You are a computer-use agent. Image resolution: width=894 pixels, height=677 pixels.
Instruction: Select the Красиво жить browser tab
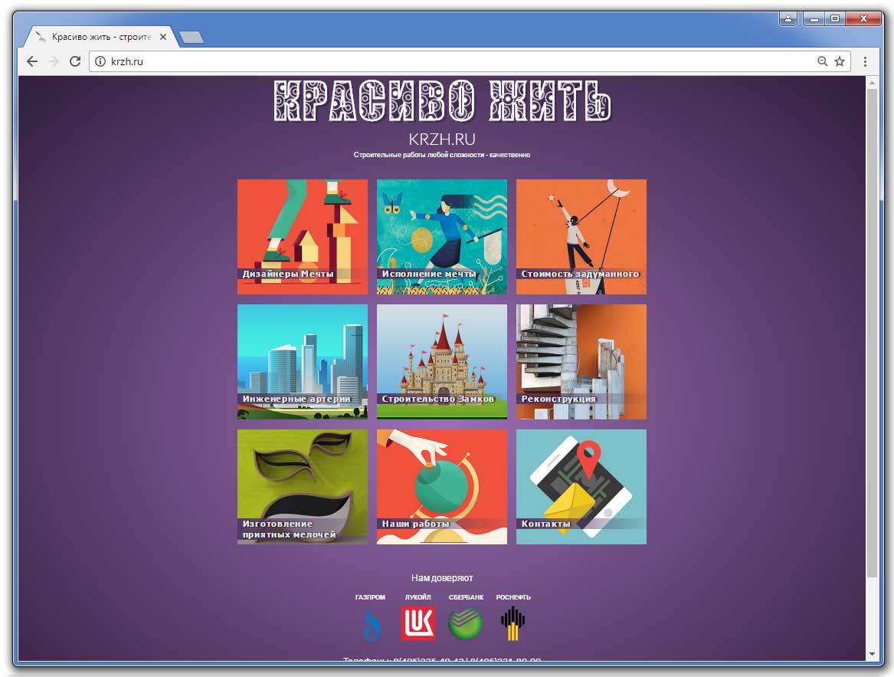tap(101, 37)
